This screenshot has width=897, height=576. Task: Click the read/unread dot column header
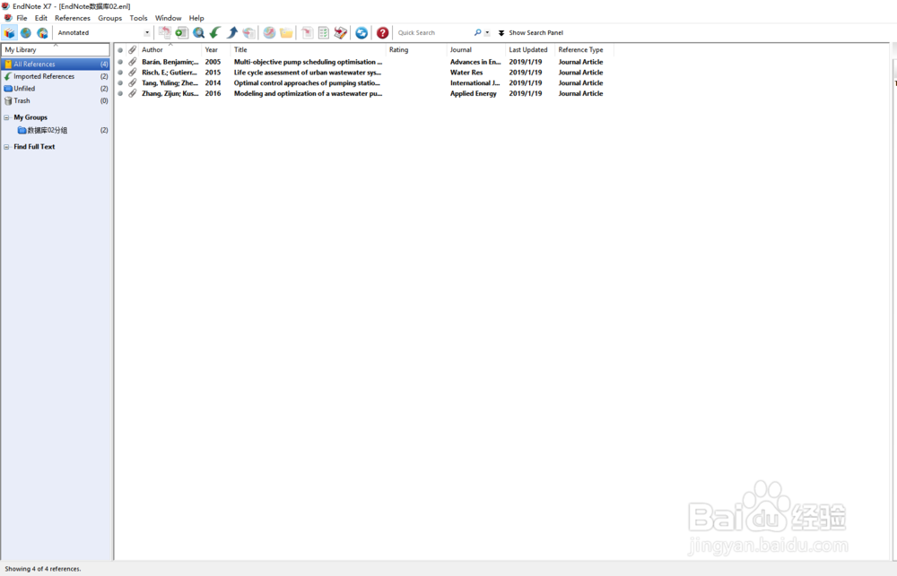(120, 50)
